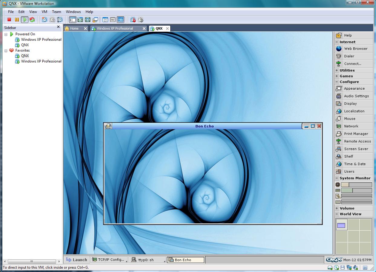This screenshot has width=376, height=272.
Task: Click the red Power Off toolbar button
Action: coord(9,20)
